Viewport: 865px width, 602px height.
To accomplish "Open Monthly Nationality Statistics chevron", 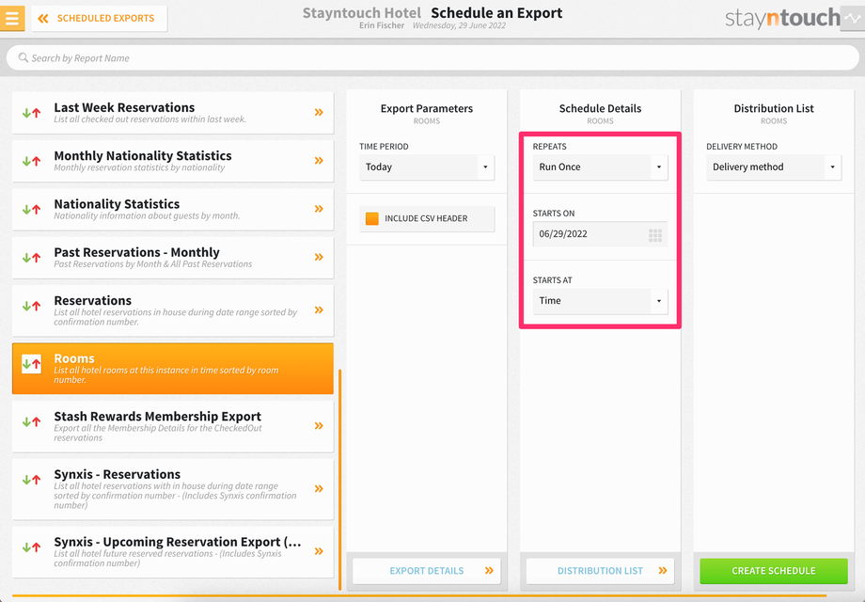I will pyautogui.click(x=319, y=161).
